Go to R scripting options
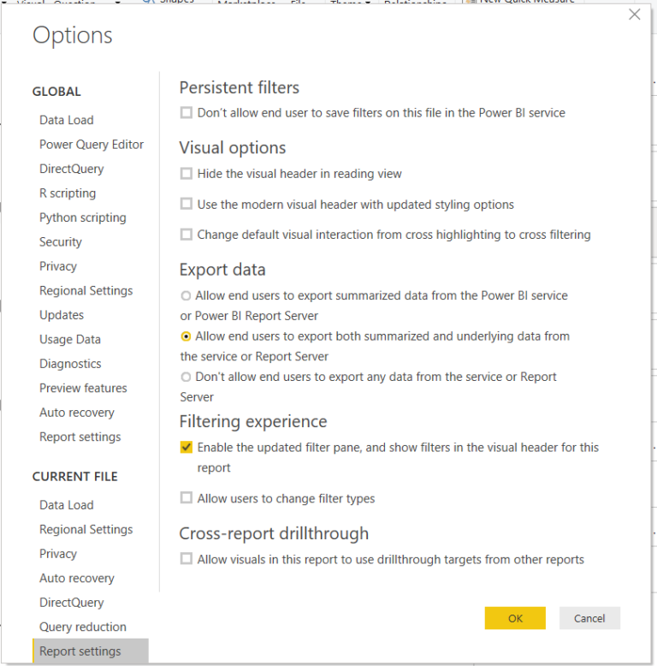The image size is (657, 666). point(68,193)
